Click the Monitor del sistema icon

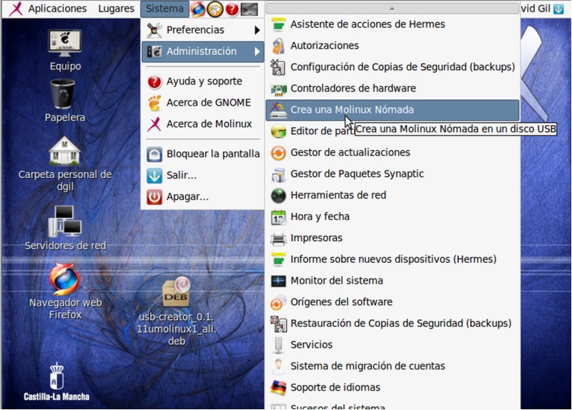point(278,281)
